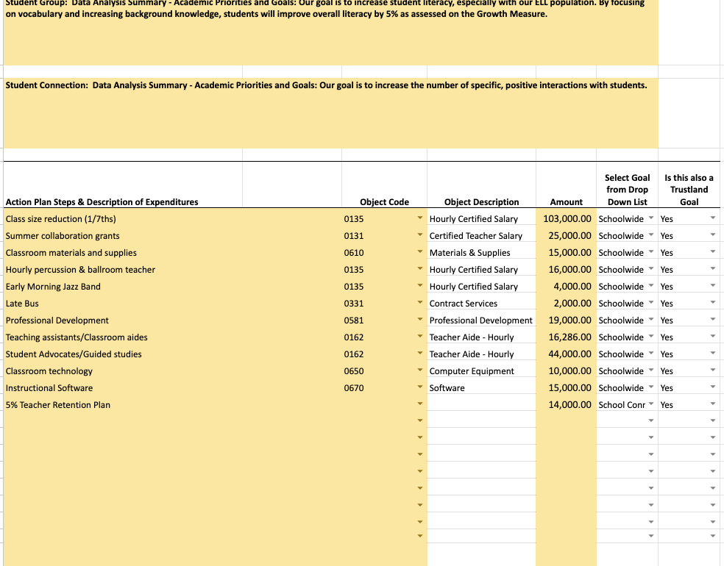Expand Object Code dropdown in Early Morning Jazz Band row
724x566 pixels.
(x=419, y=285)
